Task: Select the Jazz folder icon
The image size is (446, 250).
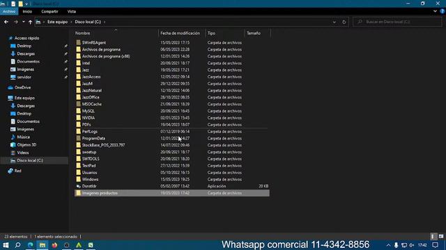Action: 79,69
